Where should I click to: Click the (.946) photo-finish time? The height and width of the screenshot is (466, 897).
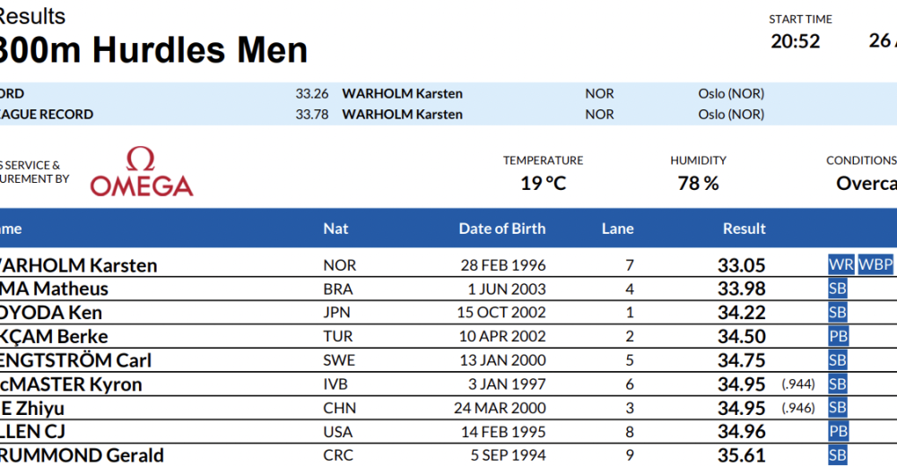(x=798, y=408)
